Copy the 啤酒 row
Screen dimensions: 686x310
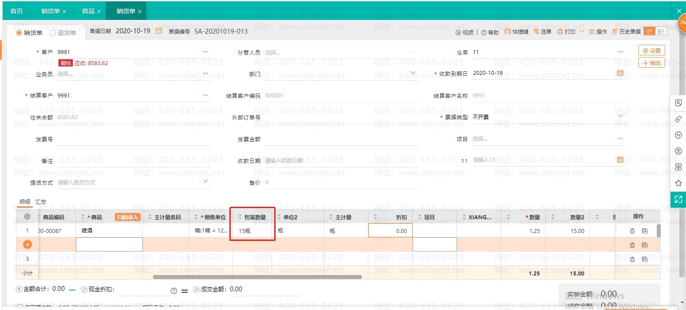pyautogui.click(x=645, y=231)
